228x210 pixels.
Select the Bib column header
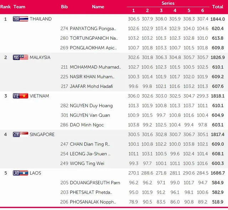pyautogui.click(x=64, y=7)
